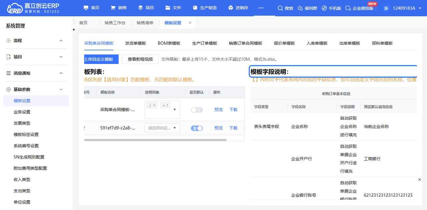The height and width of the screenshot is (210, 427).
Task: Show more navigation via ellipsis icon
Action: 261,8
